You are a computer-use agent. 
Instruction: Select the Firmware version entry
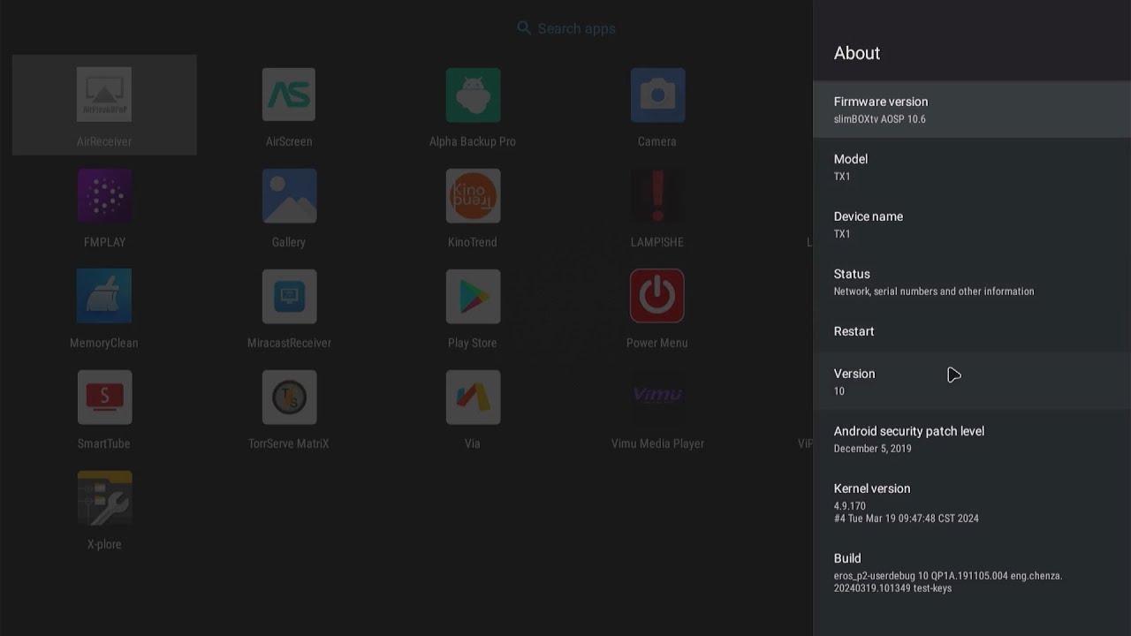tap(972, 110)
